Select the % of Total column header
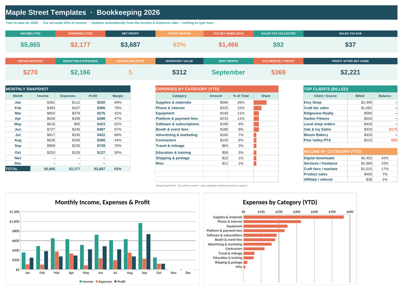This screenshot has height=290, width=403. 241,96
